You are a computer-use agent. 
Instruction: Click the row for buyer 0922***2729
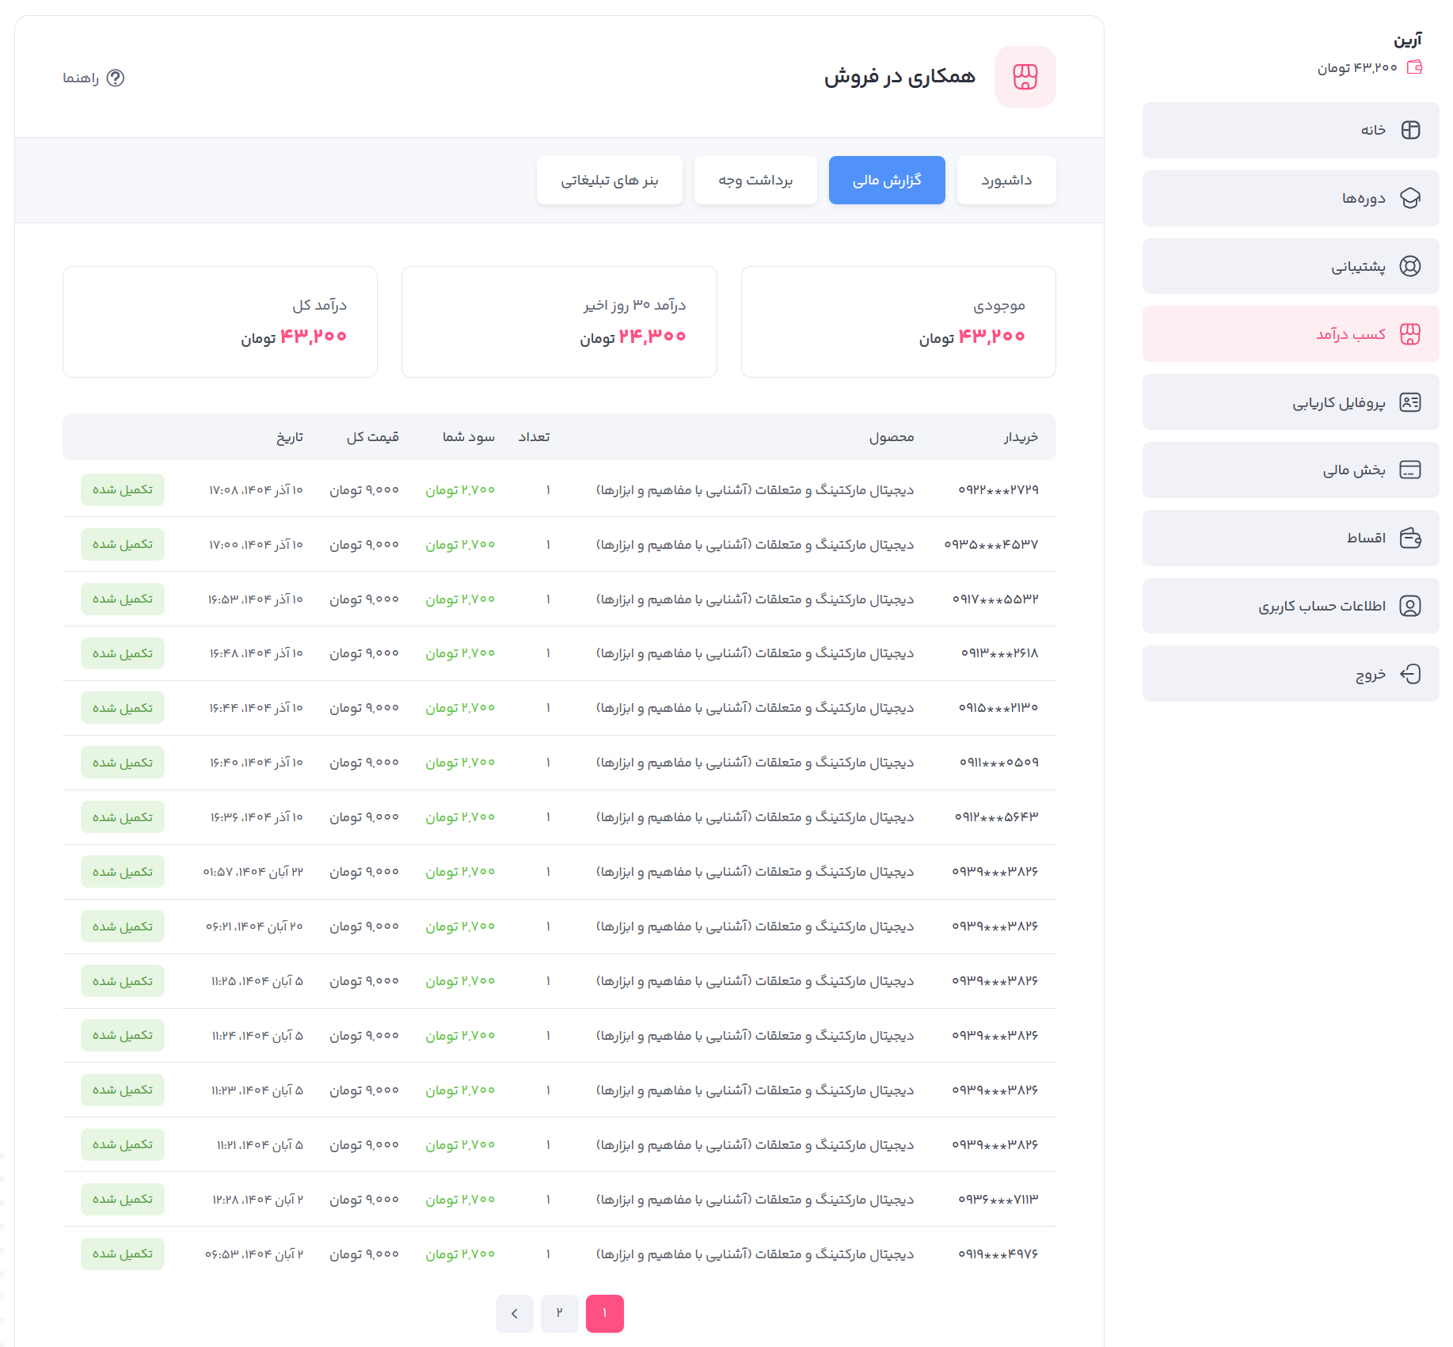pyautogui.click(x=998, y=490)
